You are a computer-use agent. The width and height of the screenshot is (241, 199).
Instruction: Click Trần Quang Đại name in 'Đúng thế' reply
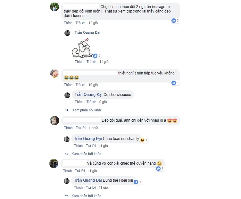(88, 180)
